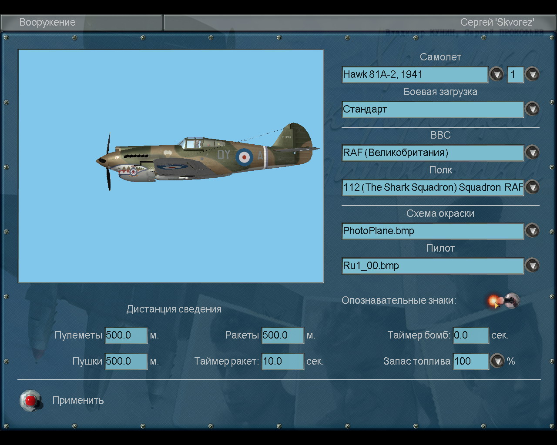Open the aircraft number dropdown arrow

click(x=532, y=74)
